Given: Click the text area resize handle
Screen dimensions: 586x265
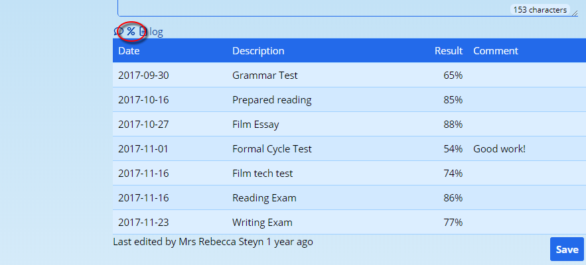Looking at the screenshot, I should [575, 12].
